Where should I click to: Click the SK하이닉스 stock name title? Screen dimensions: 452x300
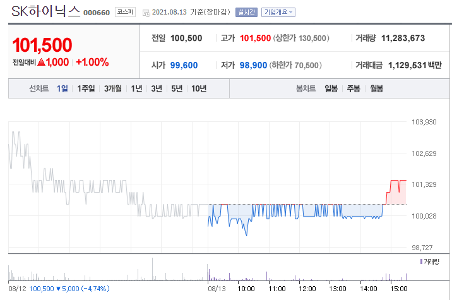coord(45,11)
